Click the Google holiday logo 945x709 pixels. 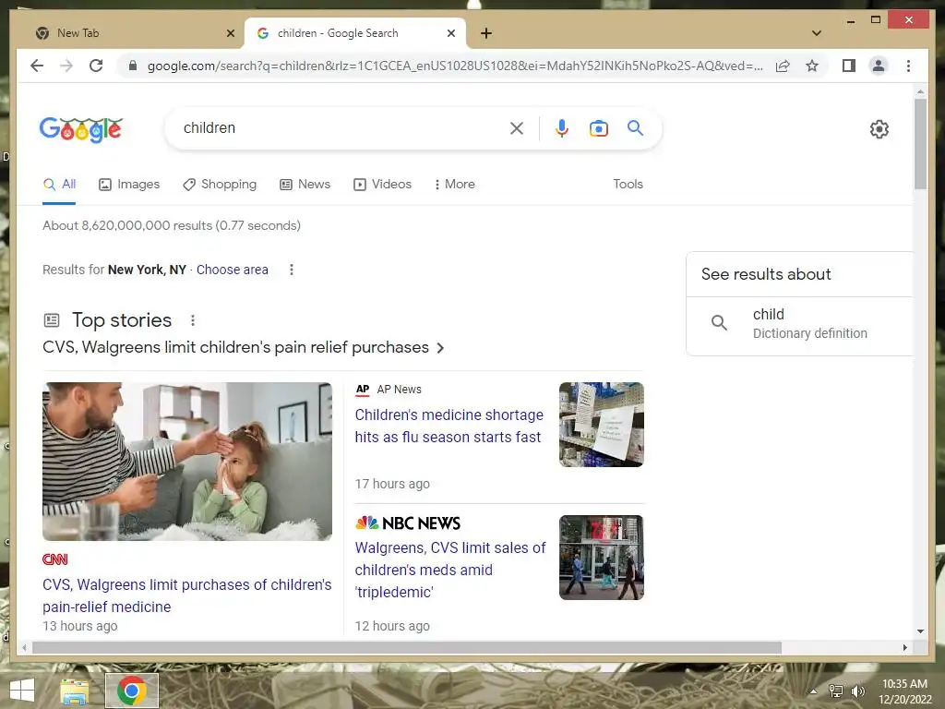click(x=81, y=129)
